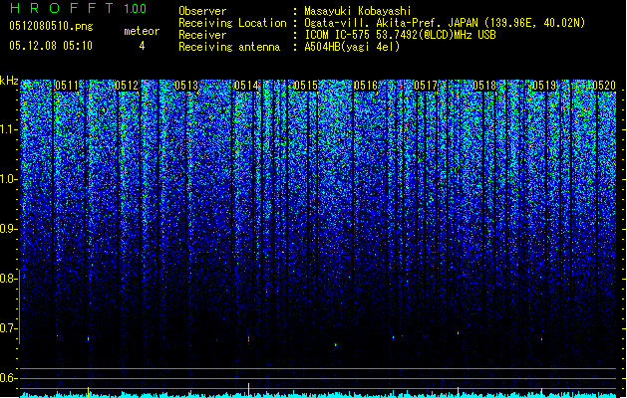627x398 pixels.
Task: Click the 1.0 frequency axis label
Action: point(9,179)
